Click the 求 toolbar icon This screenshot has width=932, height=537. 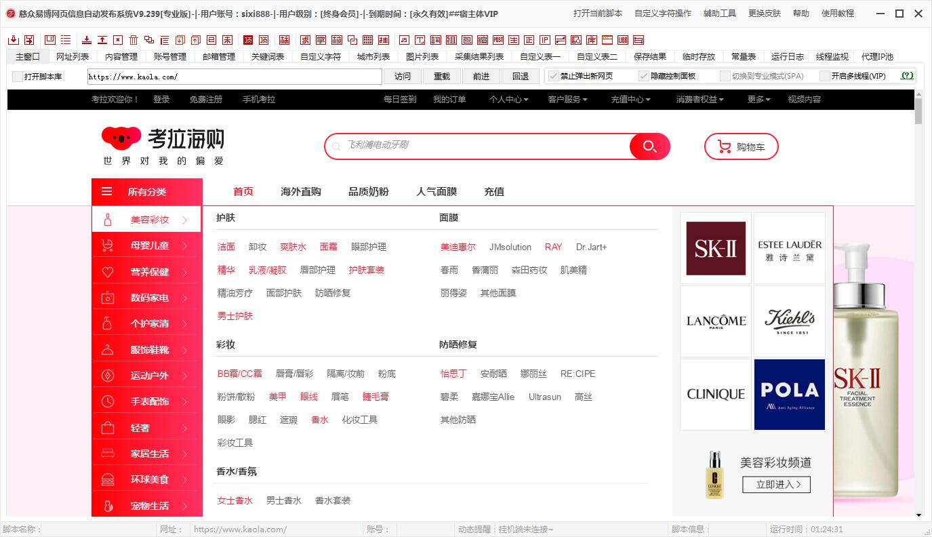coord(305,40)
